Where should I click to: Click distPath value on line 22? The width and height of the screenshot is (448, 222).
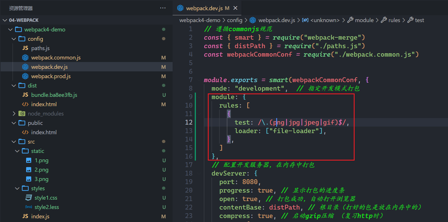pos(284,207)
